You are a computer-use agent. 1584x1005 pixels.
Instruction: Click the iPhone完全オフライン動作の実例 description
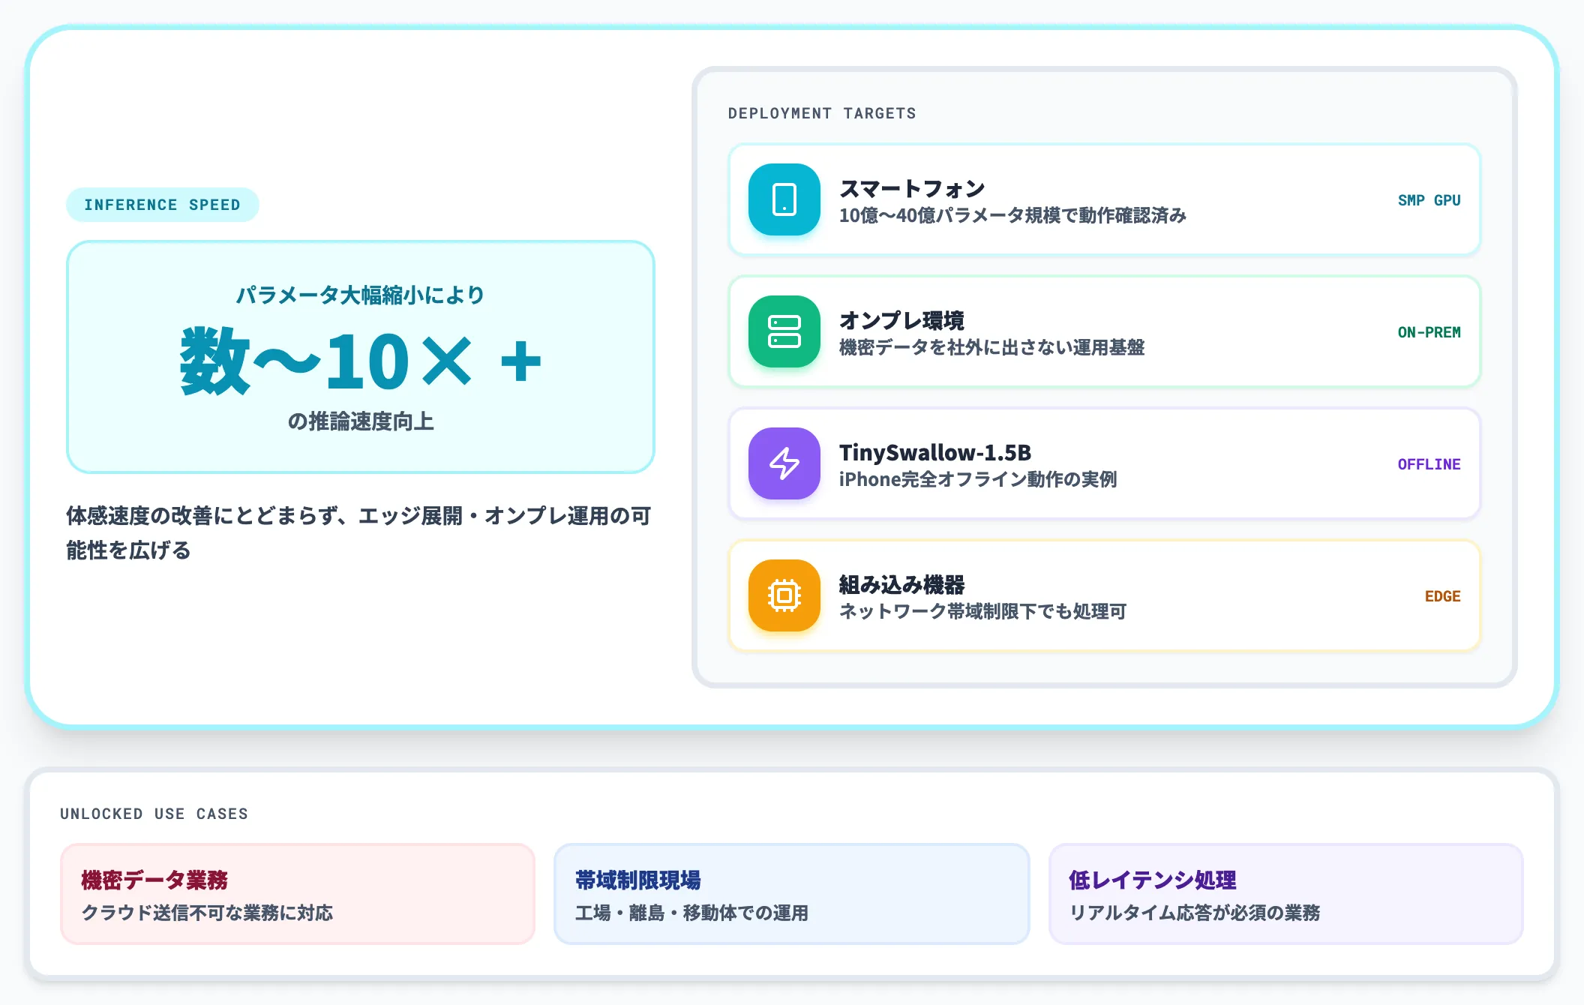(978, 480)
